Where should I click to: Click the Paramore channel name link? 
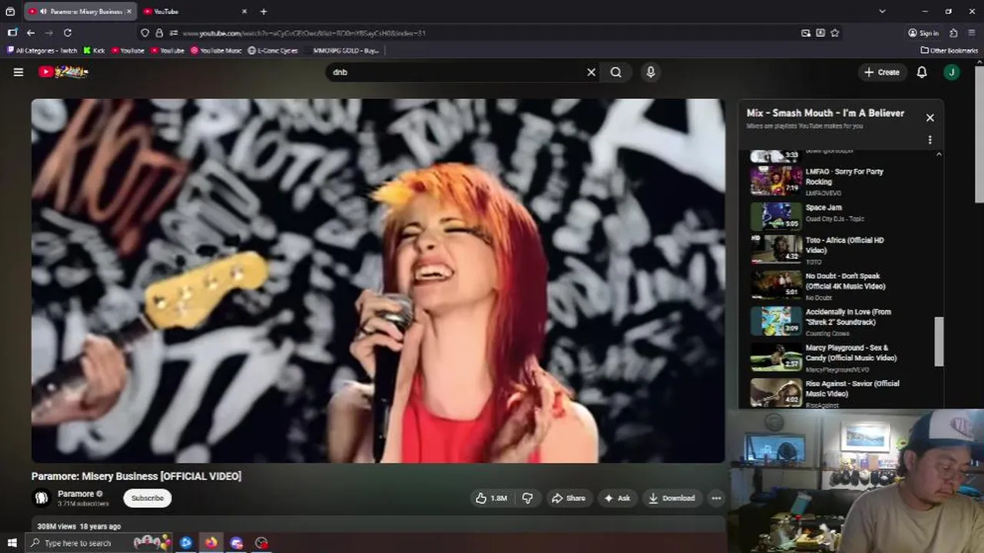75,494
